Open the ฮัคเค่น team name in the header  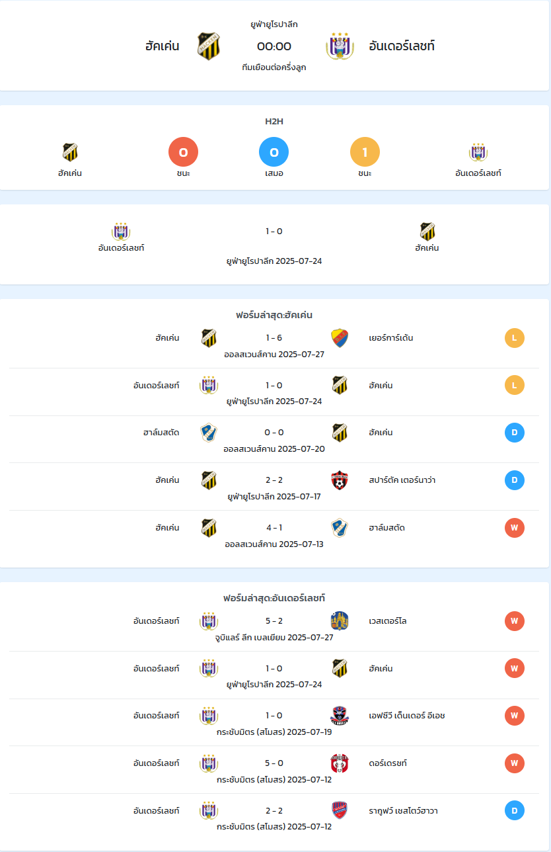tap(163, 46)
